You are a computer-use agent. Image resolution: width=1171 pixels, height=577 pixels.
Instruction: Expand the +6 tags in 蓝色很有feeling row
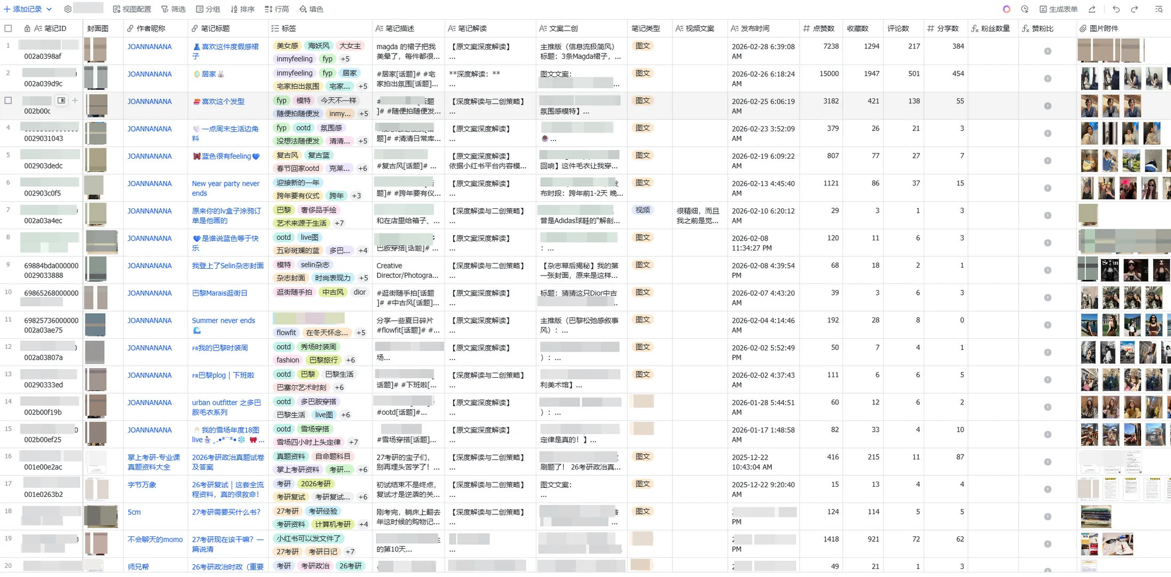point(362,168)
